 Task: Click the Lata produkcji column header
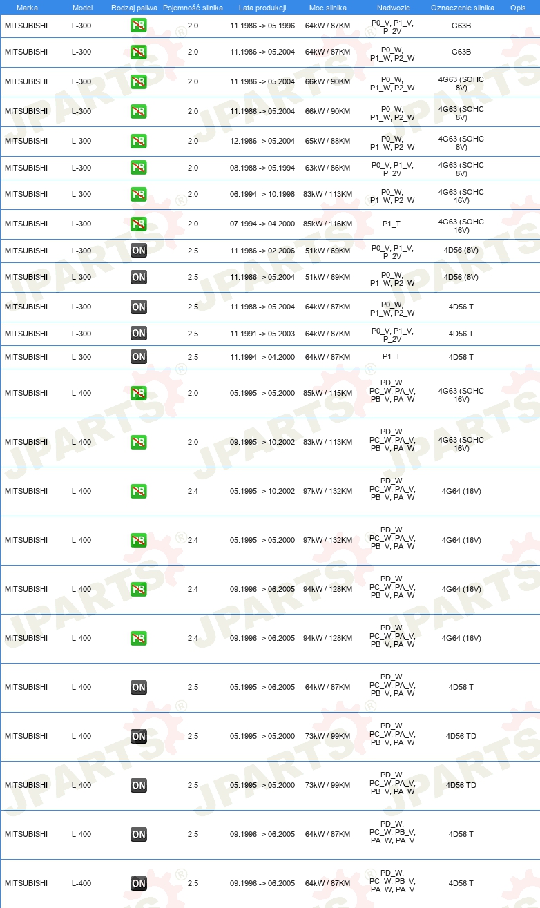pyautogui.click(x=262, y=7)
